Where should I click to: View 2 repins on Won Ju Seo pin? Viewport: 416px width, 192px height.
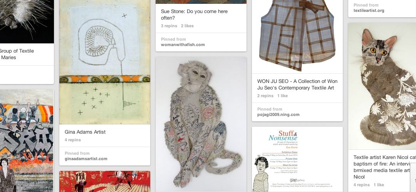click(265, 96)
